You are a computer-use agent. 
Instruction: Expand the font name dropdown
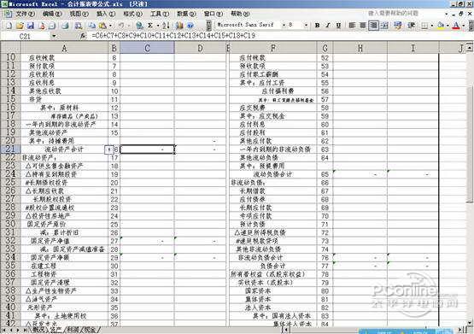click(284, 25)
